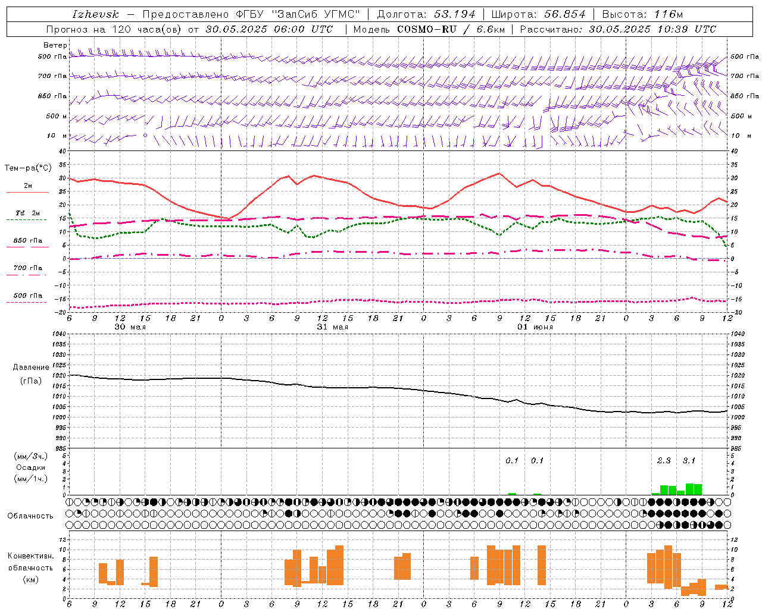Click the "31 мая" date label
The width and height of the screenshot is (762, 609).
(x=332, y=327)
